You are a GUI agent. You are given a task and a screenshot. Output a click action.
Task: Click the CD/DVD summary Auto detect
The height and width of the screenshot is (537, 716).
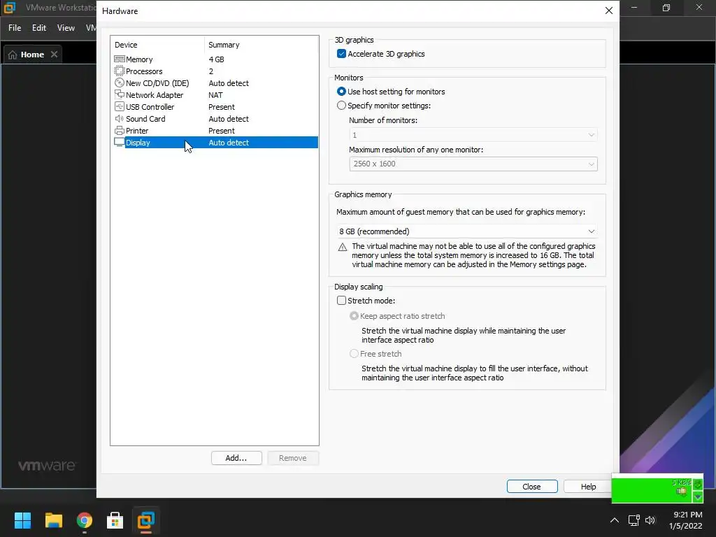(229, 83)
